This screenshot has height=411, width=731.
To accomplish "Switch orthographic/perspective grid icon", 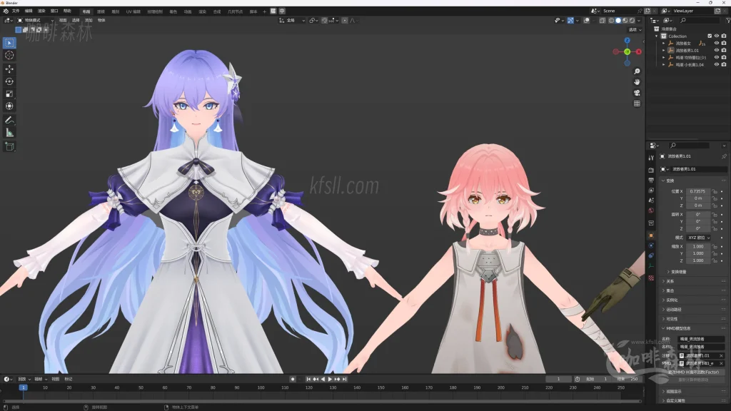I will pyautogui.click(x=637, y=103).
